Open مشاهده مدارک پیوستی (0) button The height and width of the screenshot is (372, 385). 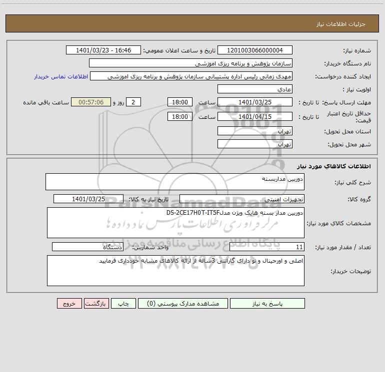pyautogui.click(x=183, y=303)
